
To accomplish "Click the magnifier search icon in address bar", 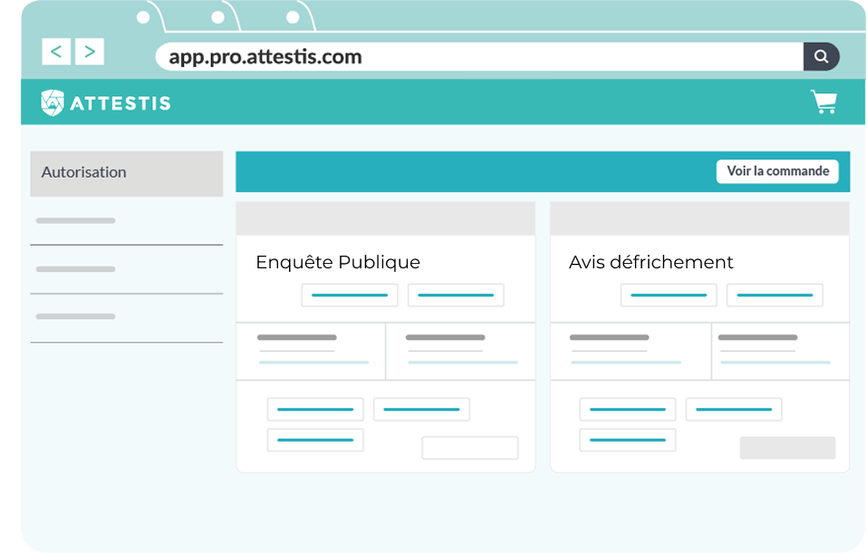I will point(821,56).
